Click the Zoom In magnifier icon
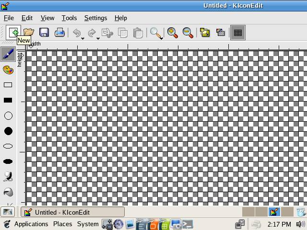This screenshot has height=230, width=307. point(173,33)
